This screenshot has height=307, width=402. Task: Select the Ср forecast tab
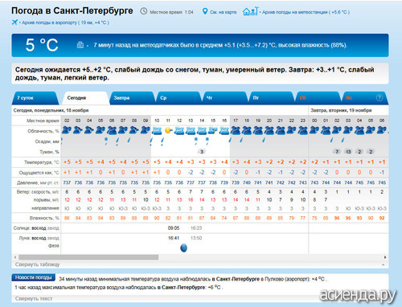[x=178, y=98]
